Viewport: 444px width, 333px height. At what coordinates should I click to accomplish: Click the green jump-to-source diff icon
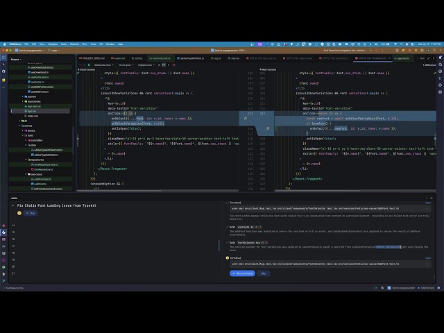coord(89,65)
